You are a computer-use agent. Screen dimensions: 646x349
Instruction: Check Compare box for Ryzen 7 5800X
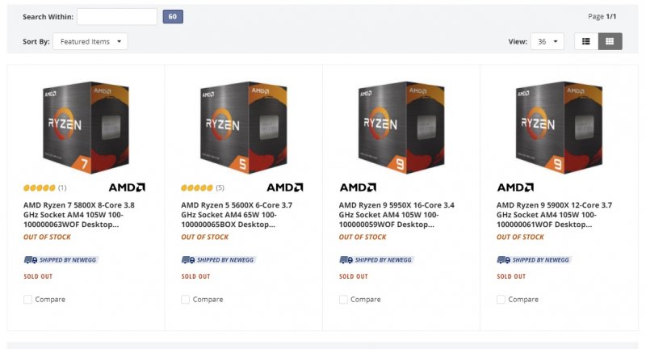pyautogui.click(x=28, y=300)
